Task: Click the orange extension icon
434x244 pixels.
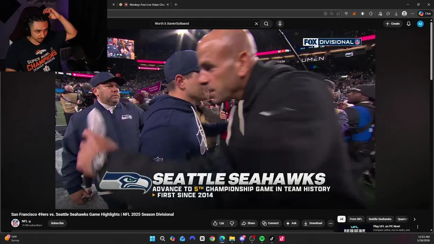Action: [x=354, y=14]
